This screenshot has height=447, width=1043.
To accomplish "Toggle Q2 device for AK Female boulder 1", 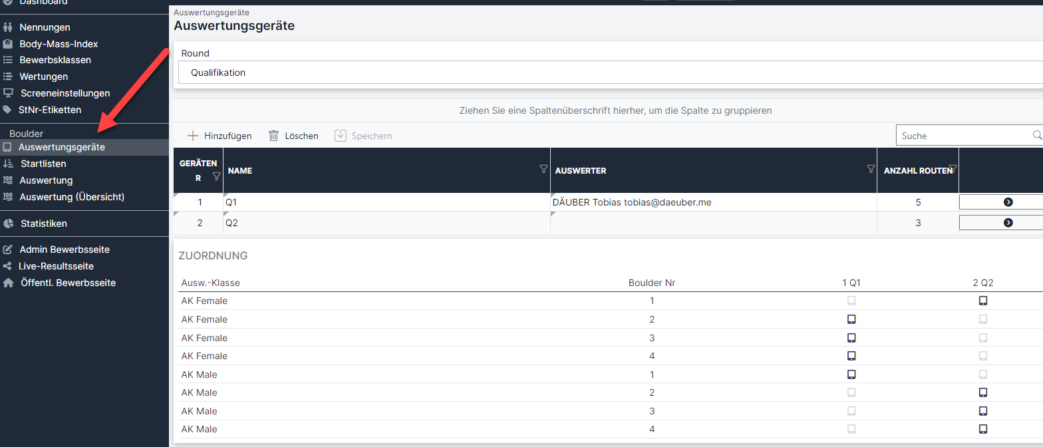I will pos(982,301).
